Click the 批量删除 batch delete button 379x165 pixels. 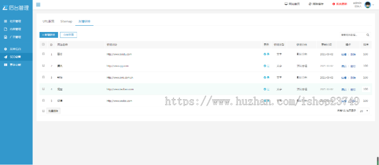(53, 111)
